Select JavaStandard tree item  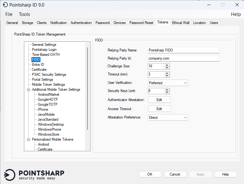pyautogui.click(x=48, y=119)
